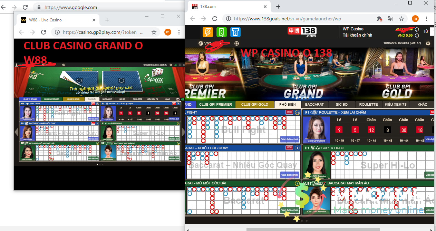This screenshot has width=436, height=231.
Task: Select ROULETTE tab in WP Casino
Action: pos(368,104)
